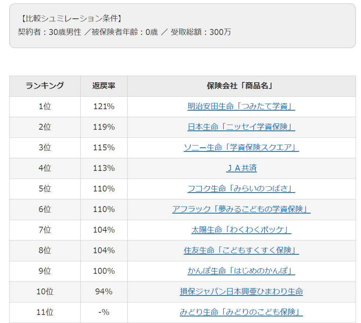The image size is (361, 323).
Task: Click the 100% return rate value
Action: pos(104,271)
